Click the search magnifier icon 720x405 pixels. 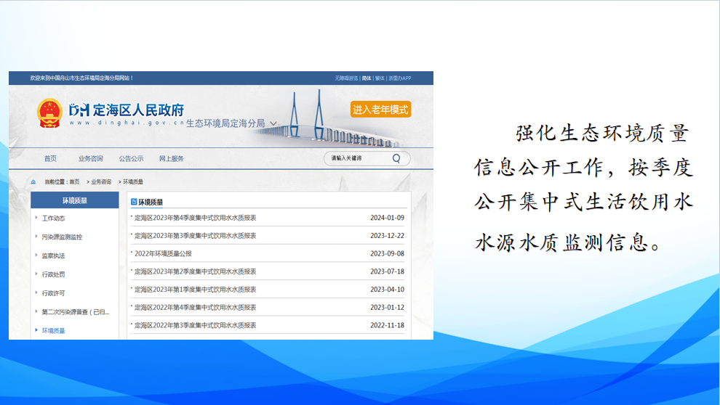click(x=396, y=158)
